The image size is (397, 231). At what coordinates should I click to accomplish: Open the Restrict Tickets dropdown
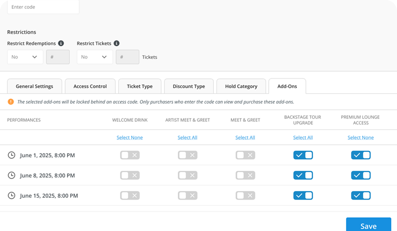94,57
